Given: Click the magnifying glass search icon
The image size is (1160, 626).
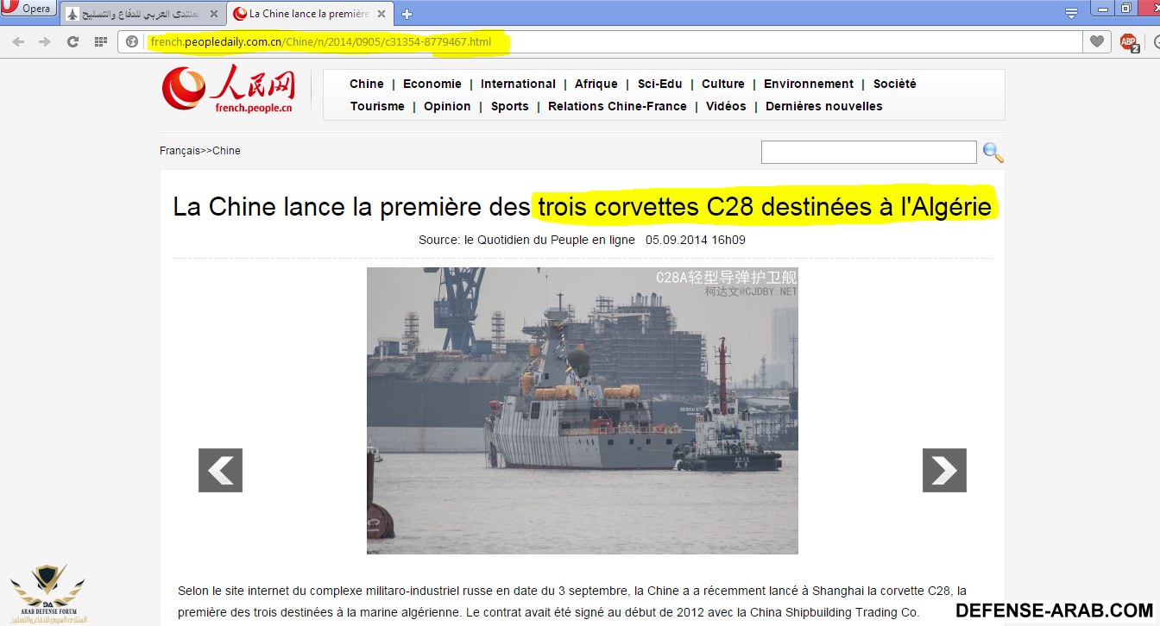Looking at the screenshot, I should tap(993, 153).
